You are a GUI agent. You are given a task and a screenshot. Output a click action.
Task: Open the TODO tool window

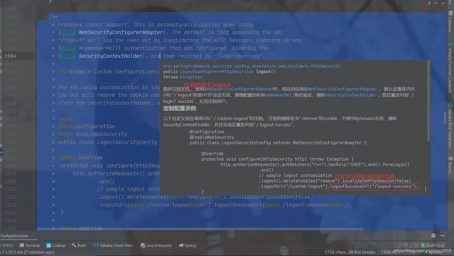7,245
